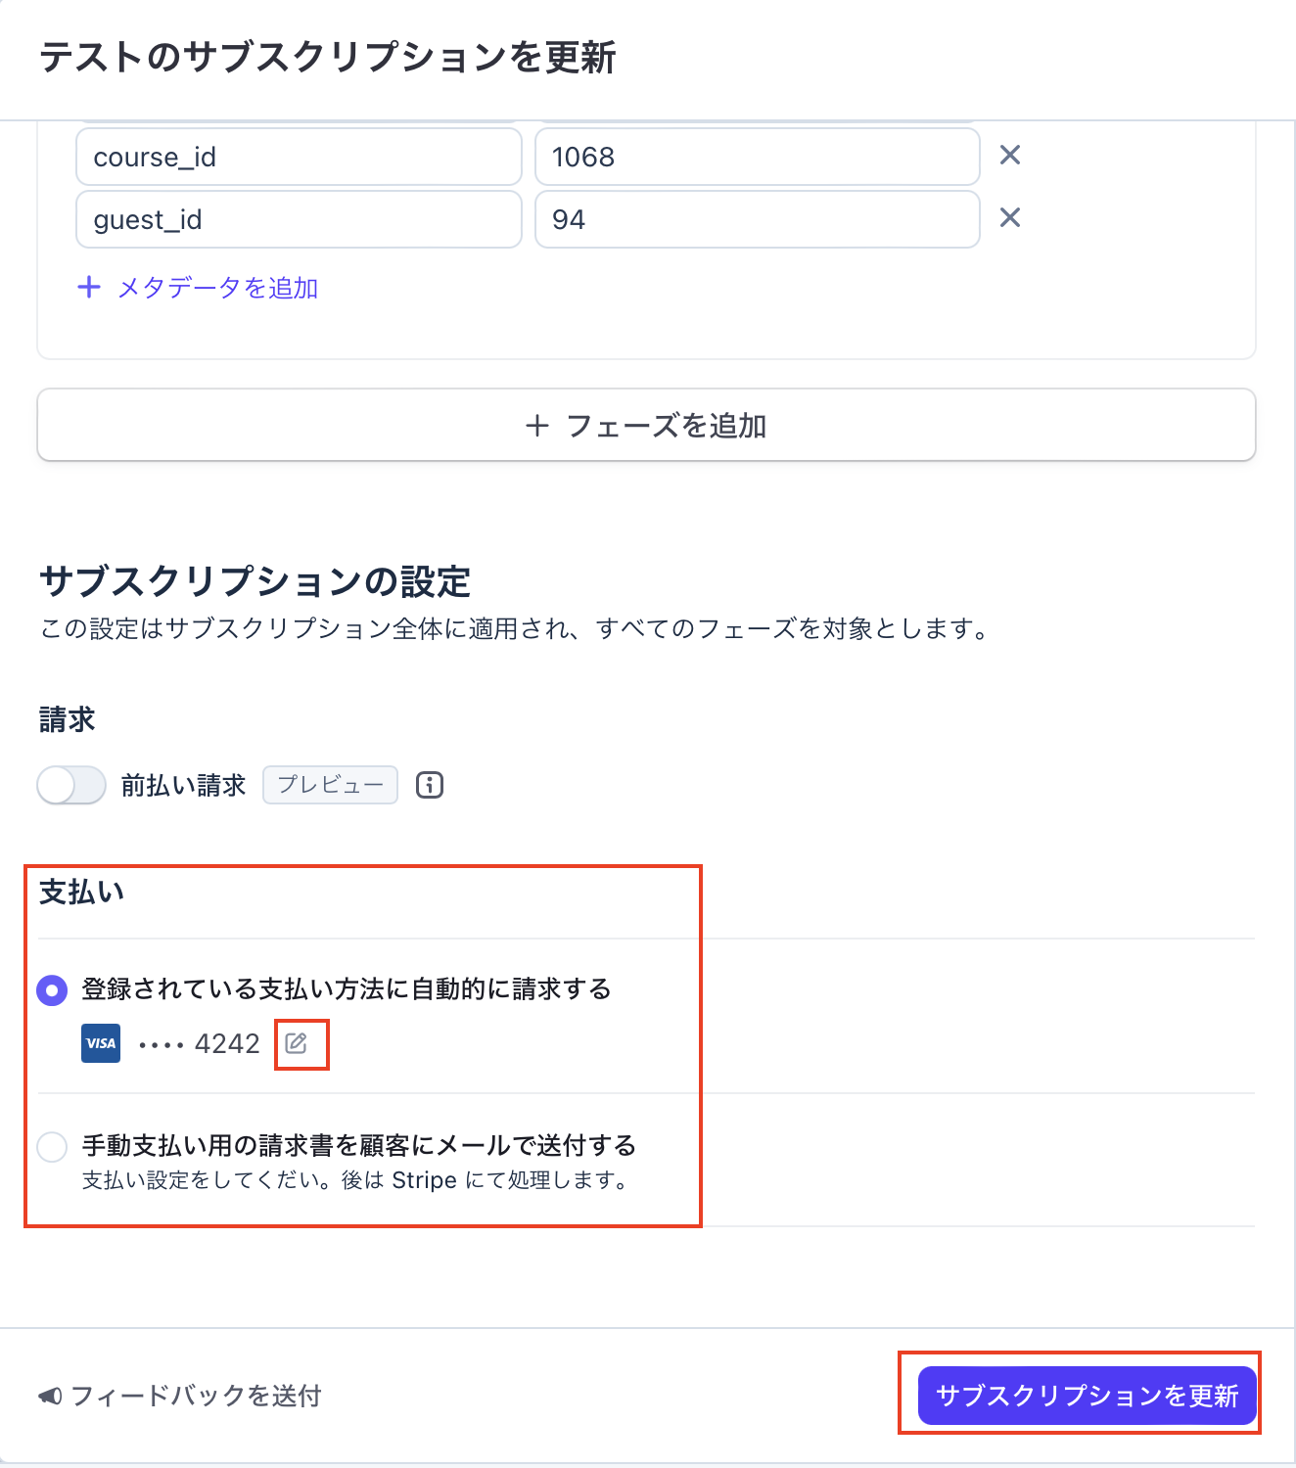The image size is (1296, 1468).
Task: Click the Visa card logo
Action: click(x=101, y=1043)
